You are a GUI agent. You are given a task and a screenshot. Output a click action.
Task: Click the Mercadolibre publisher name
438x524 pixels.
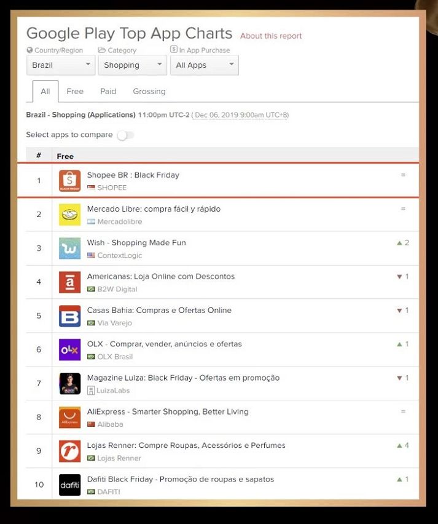coord(120,221)
